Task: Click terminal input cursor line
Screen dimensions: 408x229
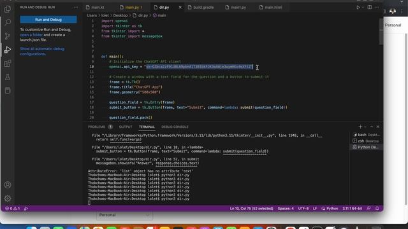Action: pyautogui.click(x=89, y=203)
